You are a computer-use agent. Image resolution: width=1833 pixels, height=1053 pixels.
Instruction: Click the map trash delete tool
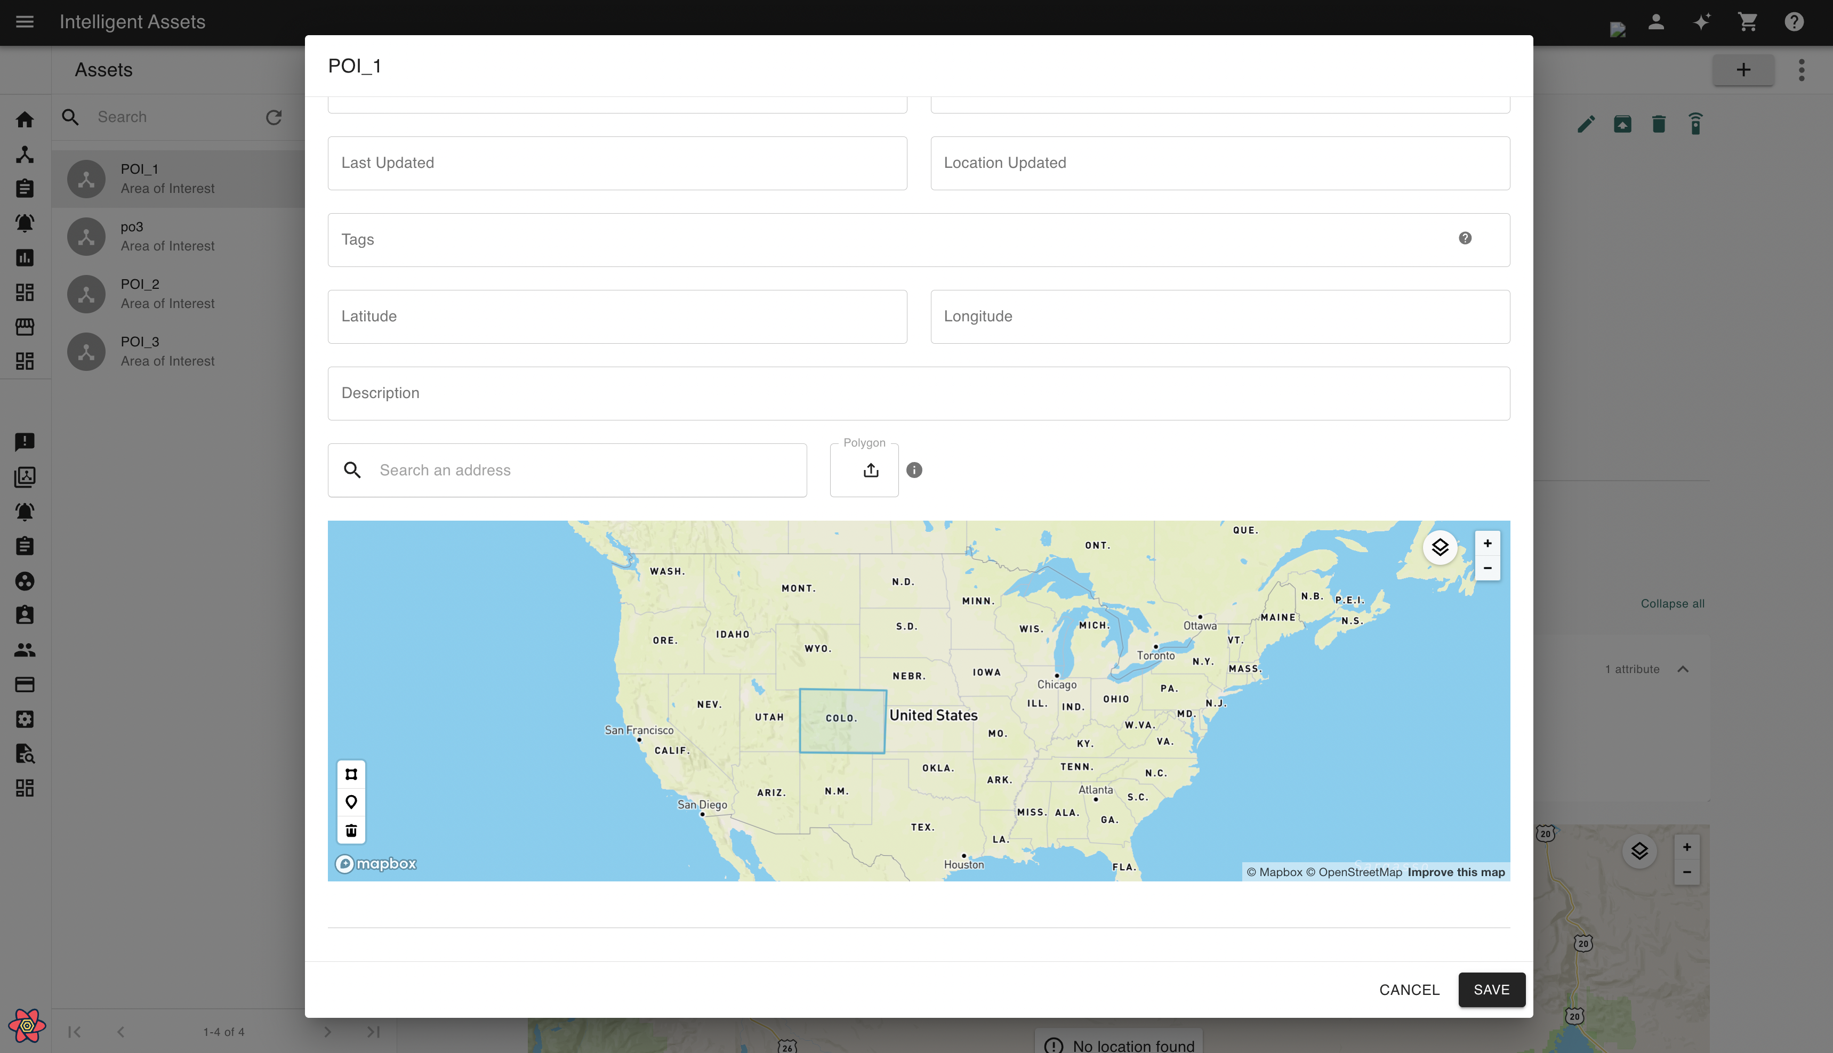point(351,830)
